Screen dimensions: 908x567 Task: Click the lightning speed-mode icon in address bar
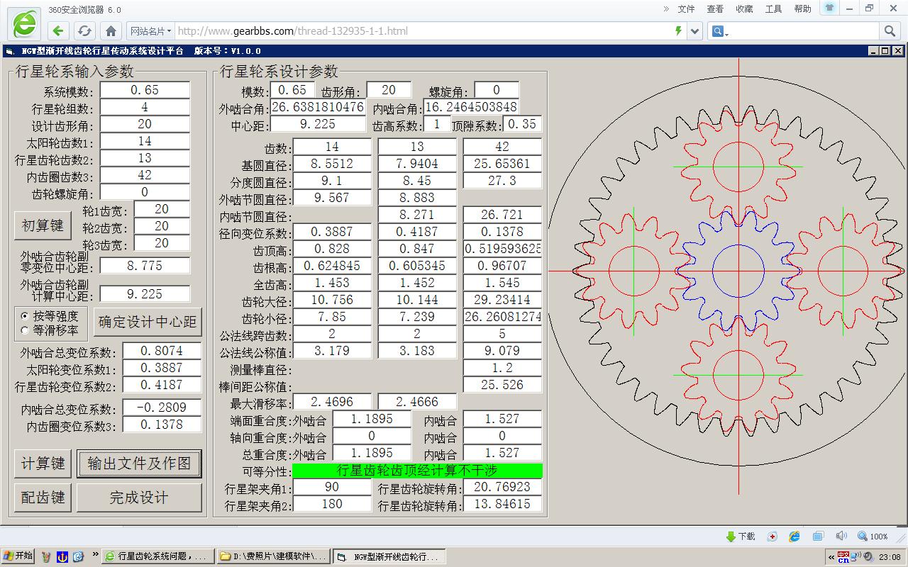point(678,31)
